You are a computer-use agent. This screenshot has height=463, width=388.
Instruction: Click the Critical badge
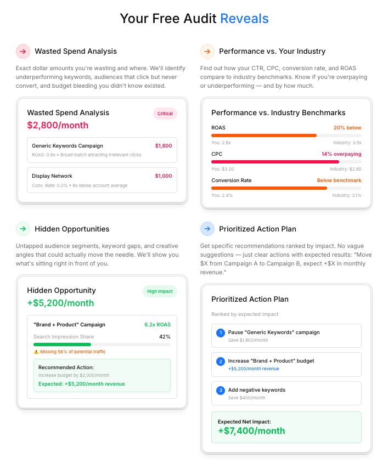tap(165, 114)
